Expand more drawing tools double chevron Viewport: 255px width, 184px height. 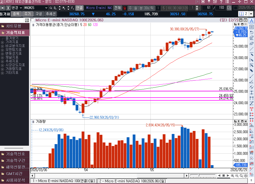(251, 180)
